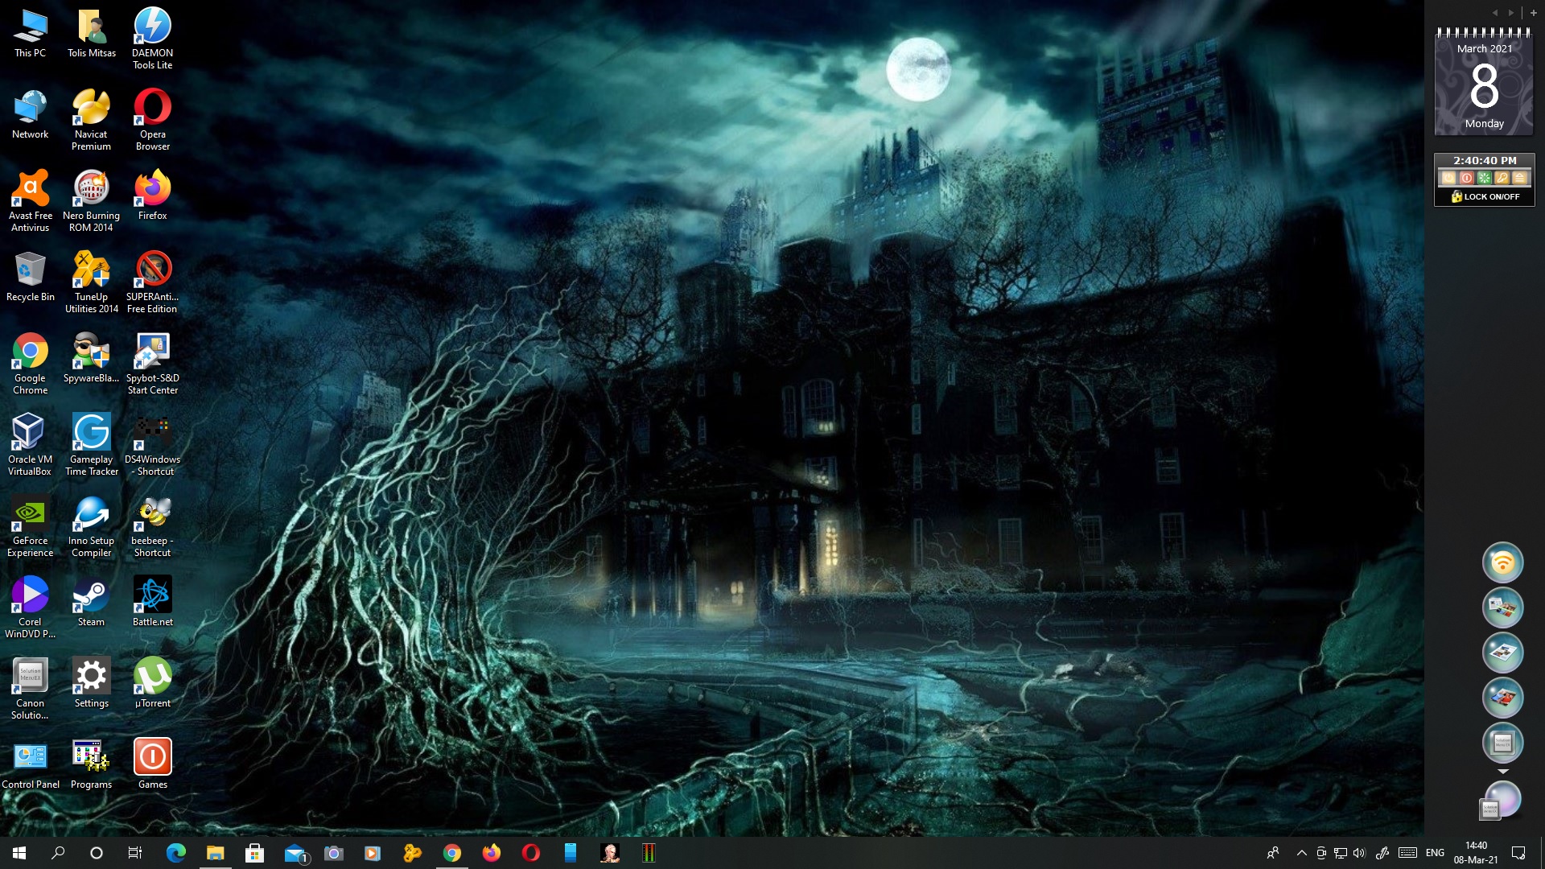1545x869 pixels.
Task: Open the Tolis Mitsas user folder
Action: pyautogui.click(x=92, y=33)
